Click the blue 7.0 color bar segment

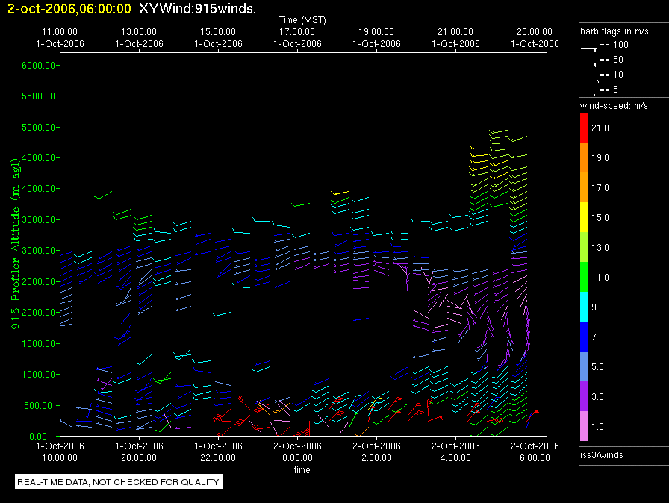click(x=584, y=337)
